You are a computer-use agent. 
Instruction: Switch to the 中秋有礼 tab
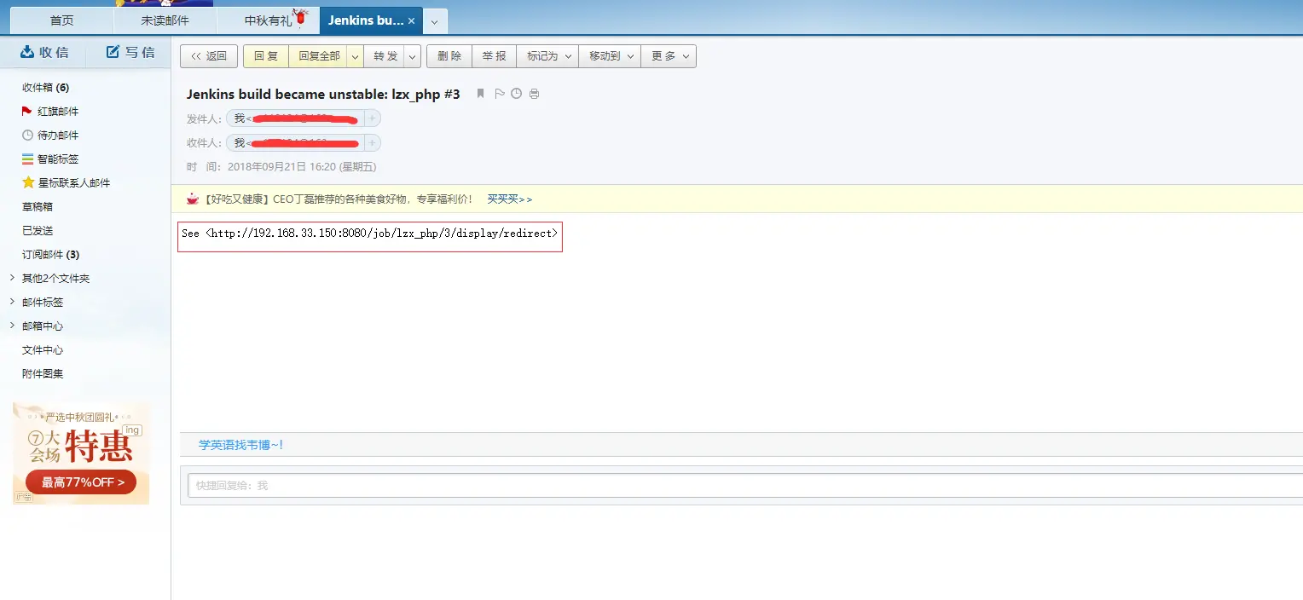[268, 20]
